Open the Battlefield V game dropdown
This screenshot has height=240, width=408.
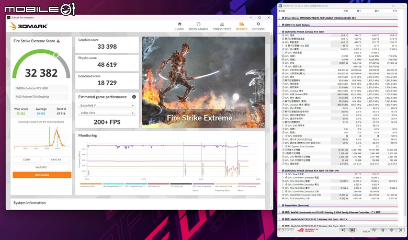pyautogui.click(x=107, y=106)
